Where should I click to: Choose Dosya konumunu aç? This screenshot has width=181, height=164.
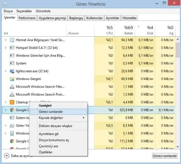pos(58,140)
